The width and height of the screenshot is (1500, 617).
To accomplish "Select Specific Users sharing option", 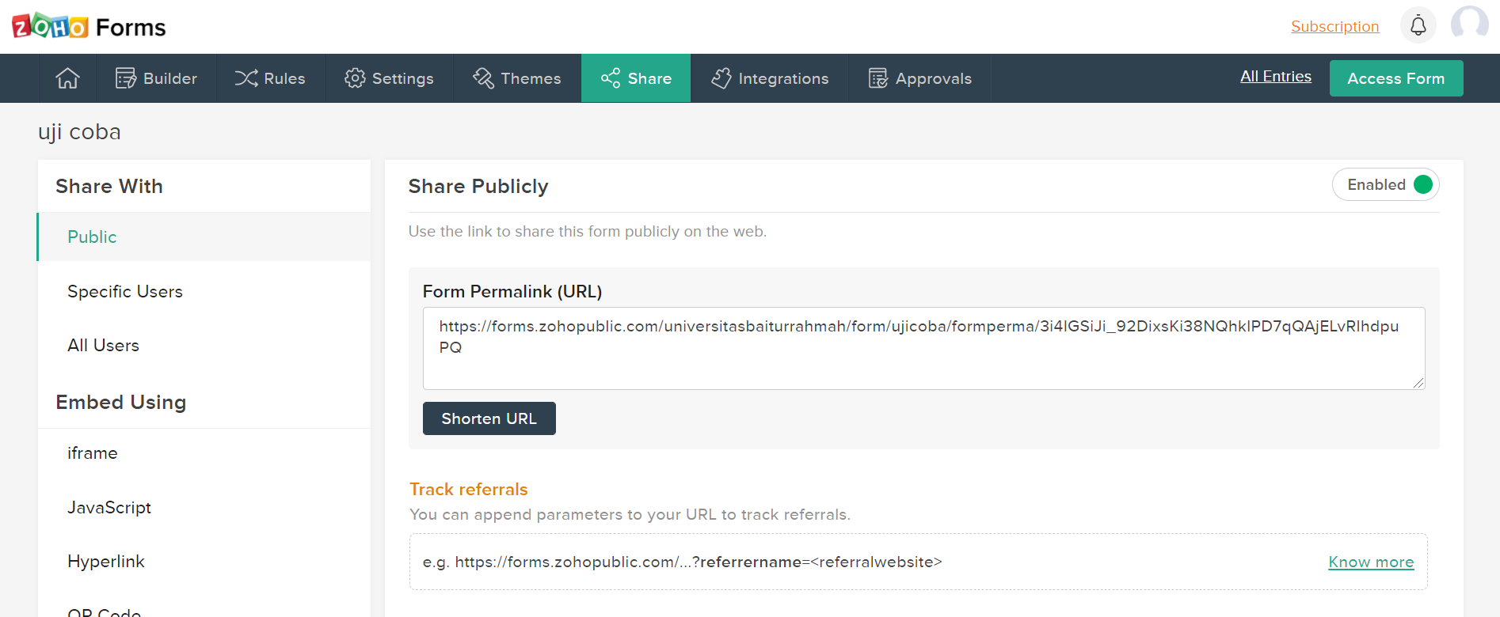I will click(x=125, y=291).
